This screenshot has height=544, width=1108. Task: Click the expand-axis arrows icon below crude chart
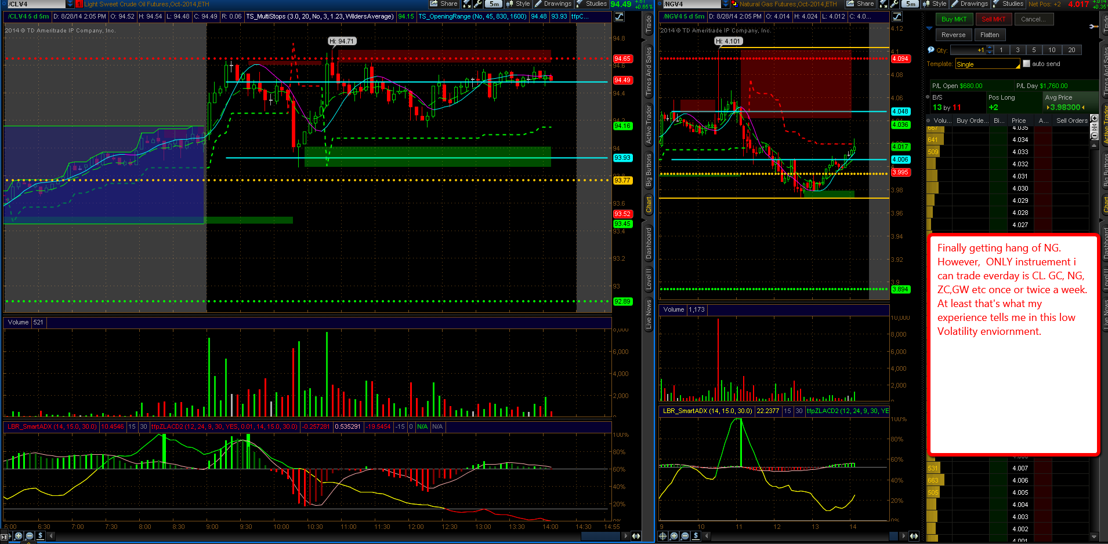(x=636, y=536)
